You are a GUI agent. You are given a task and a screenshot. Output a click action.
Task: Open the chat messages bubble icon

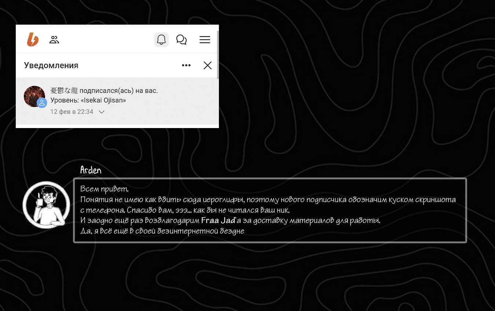(x=181, y=40)
